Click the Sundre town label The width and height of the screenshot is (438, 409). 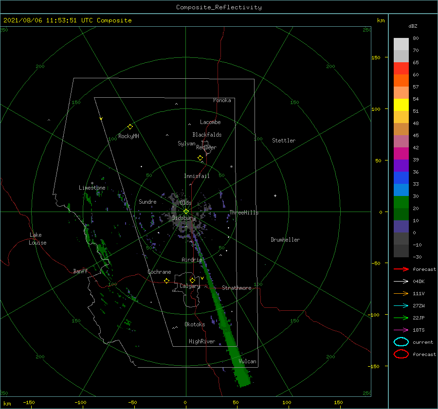click(147, 201)
